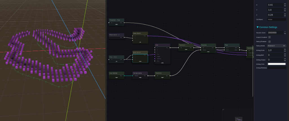
Task: Click the Threshold - Float Out port
Action: click(124, 23)
